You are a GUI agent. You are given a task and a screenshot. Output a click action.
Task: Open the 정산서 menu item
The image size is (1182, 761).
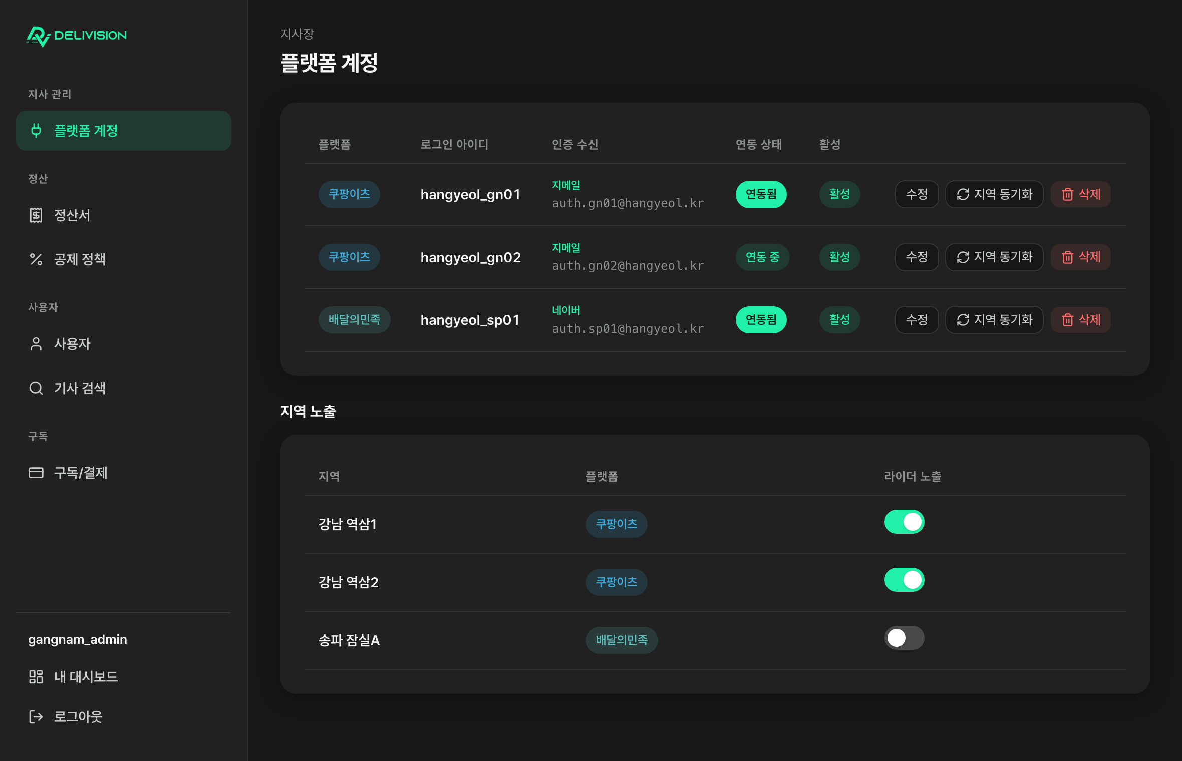coord(124,215)
